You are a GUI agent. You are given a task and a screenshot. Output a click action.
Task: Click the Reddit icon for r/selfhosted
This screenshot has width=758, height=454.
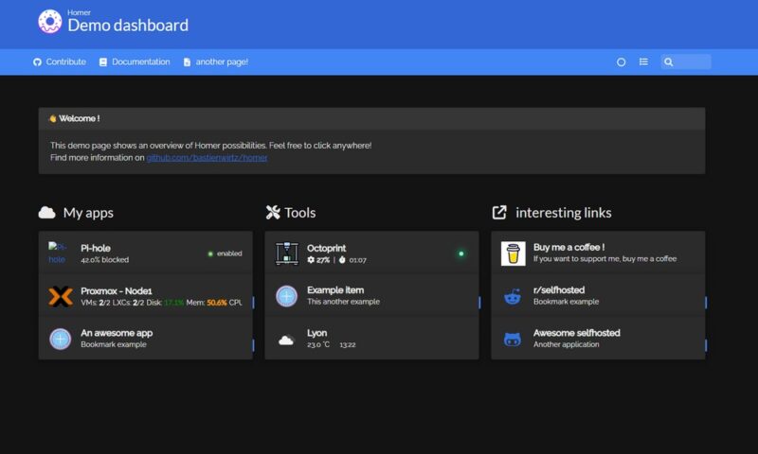[513, 296]
